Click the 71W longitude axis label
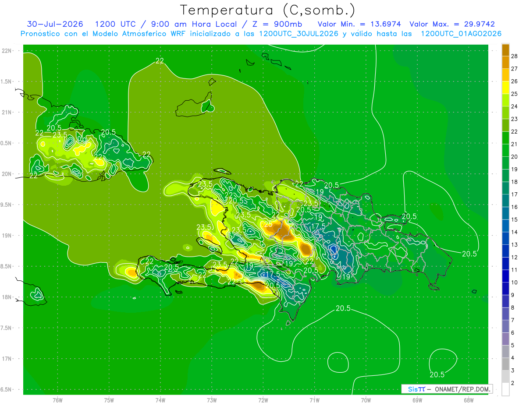Screen dimensions: 526x406 coord(314,400)
